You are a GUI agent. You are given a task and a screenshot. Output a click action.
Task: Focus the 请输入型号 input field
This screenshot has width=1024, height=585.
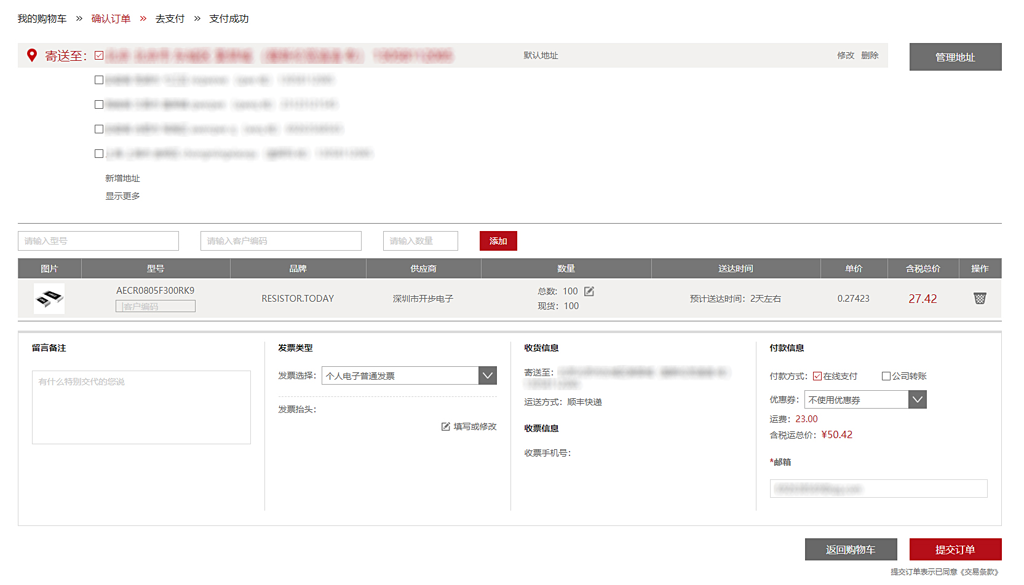coord(98,241)
